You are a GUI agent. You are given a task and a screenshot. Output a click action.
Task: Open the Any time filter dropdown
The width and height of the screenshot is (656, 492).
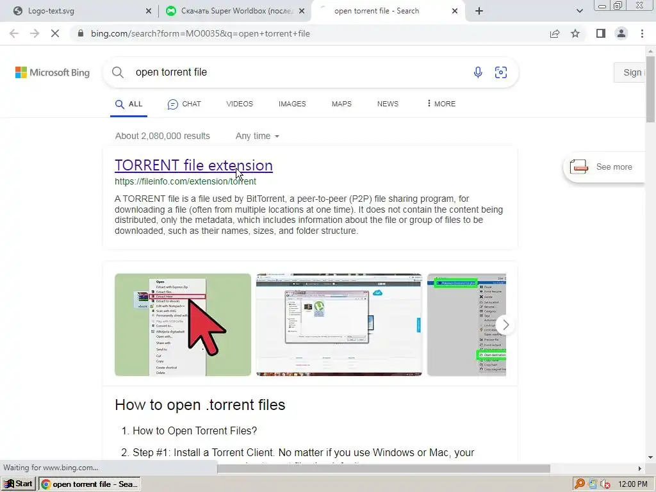[x=258, y=136]
